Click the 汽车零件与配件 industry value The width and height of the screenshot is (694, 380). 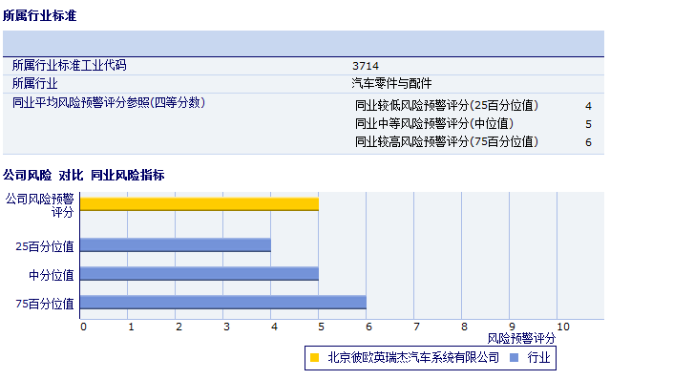pyautogui.click(x=391, y=83)
